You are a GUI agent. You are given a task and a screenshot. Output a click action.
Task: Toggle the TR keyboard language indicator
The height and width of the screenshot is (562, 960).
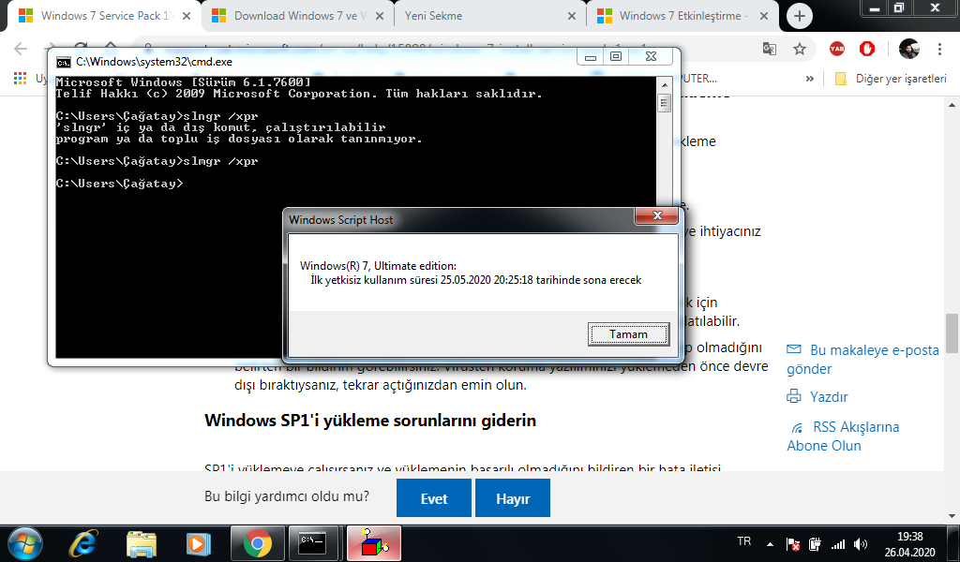pos(742,541)
